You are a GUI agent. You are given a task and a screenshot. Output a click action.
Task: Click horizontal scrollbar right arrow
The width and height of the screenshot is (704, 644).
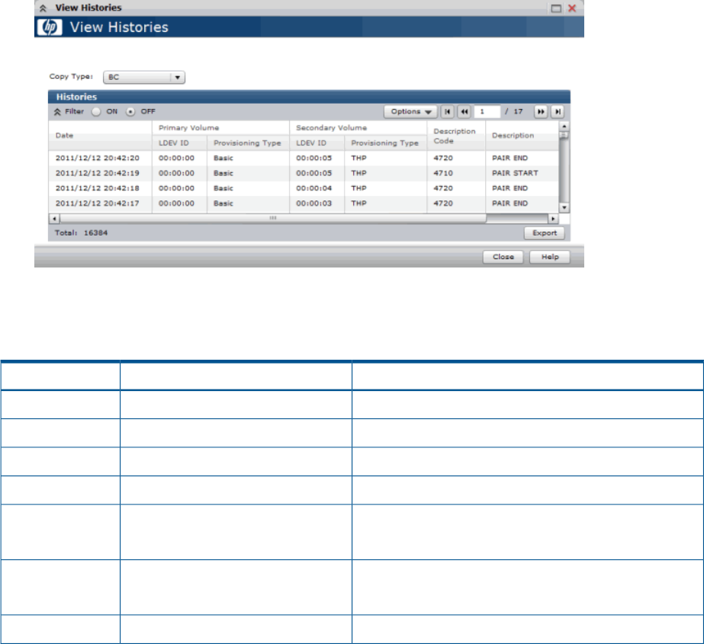click(x=553, y=219)
